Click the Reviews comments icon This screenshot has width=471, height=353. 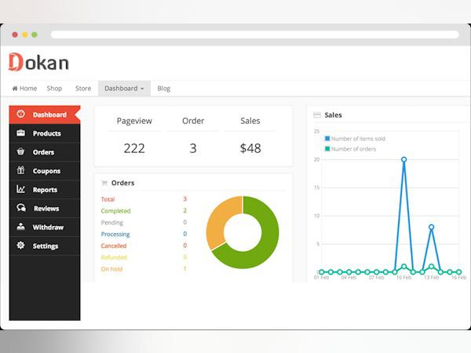point(20,209)
